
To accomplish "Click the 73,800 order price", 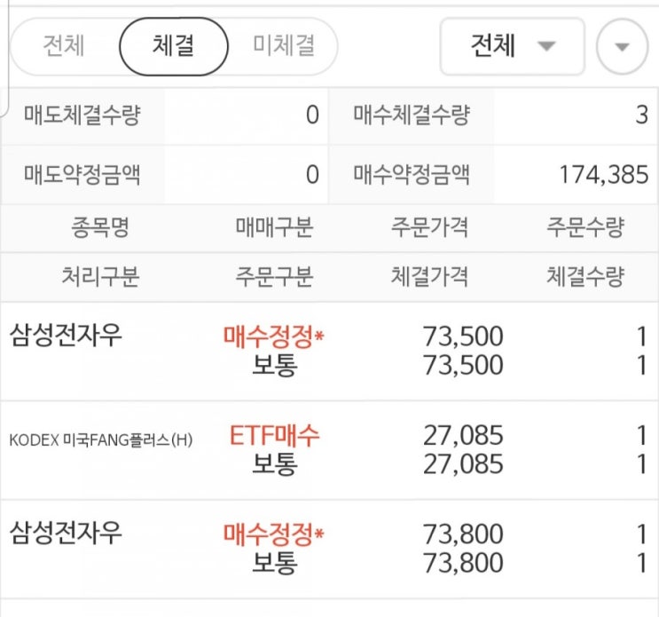I will click(464, 534).
